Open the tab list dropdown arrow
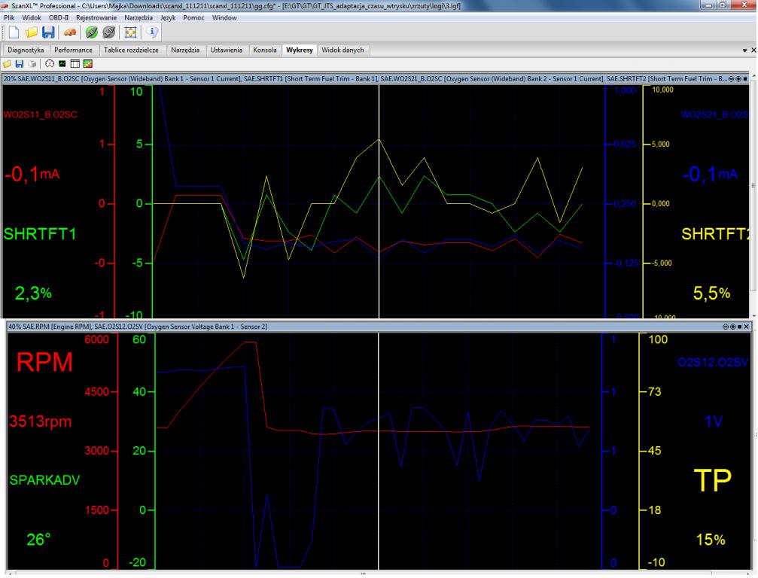Screen dimensions: 758x578 [x=744, y=50]
